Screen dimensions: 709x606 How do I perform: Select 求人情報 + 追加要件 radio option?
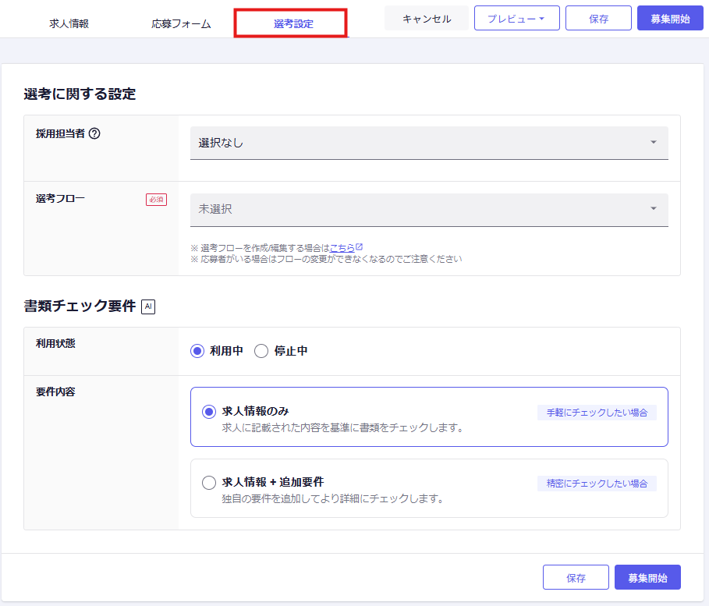coord(209,483)
